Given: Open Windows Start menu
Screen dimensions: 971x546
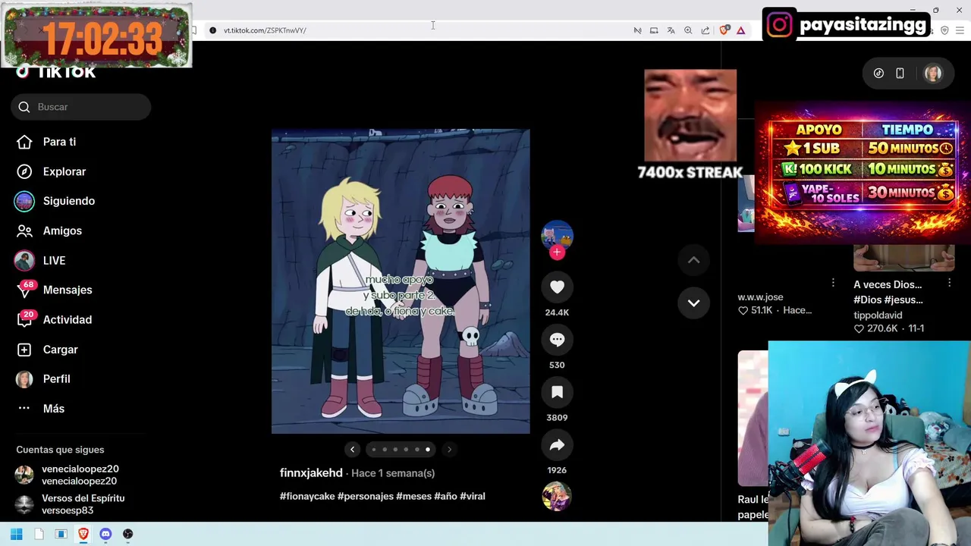Looking at the screenshot, I should pos(16,534).
